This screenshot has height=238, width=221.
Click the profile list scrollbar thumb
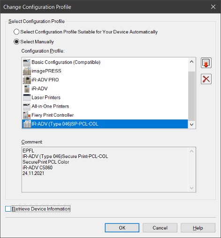191,96
